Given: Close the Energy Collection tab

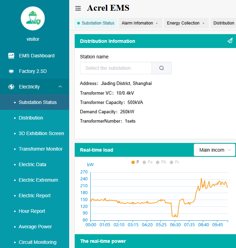Looking at the screenshot, I should pos(203,23).
